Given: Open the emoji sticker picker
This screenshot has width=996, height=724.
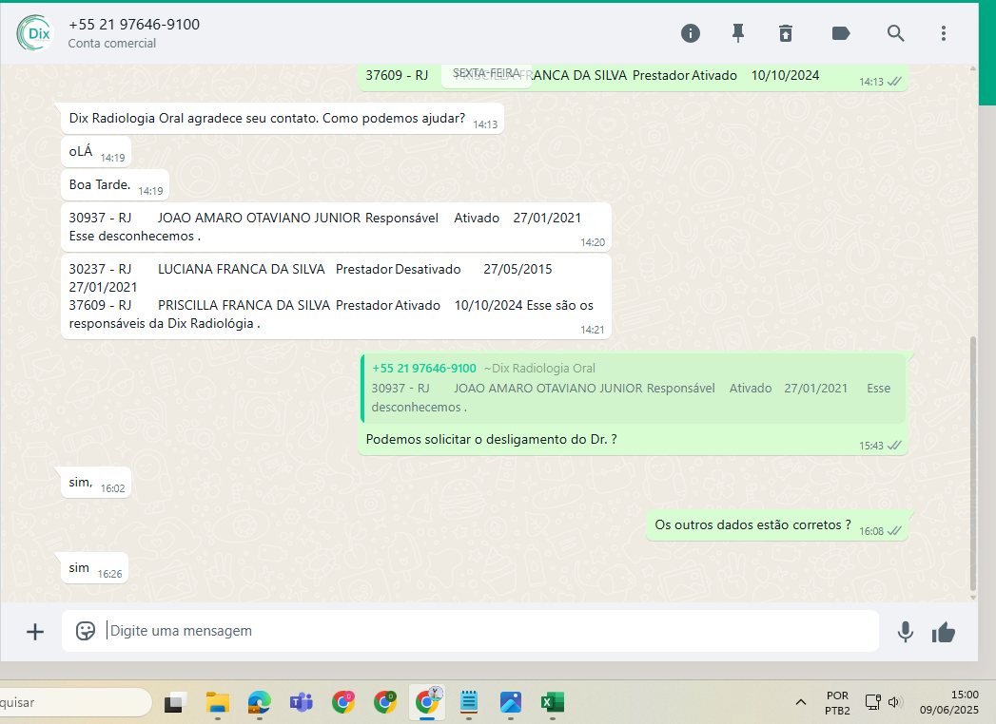Looking at the screenshot, I should click(x=85, y=631).
